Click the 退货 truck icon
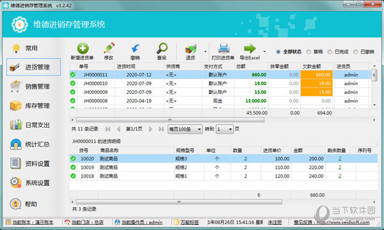The width and height of the screenshot is (384, 230). 191,49
